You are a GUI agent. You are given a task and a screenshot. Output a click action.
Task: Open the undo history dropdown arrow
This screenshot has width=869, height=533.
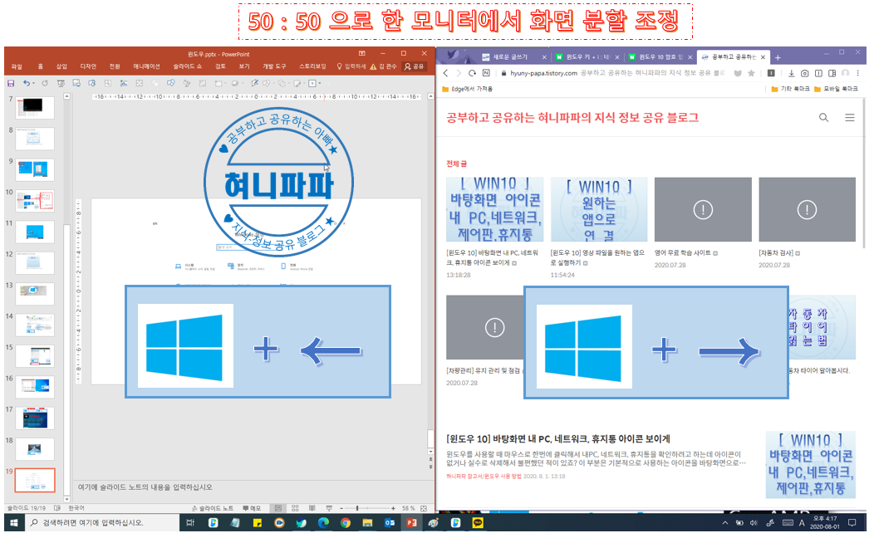(x=33, y=83)
